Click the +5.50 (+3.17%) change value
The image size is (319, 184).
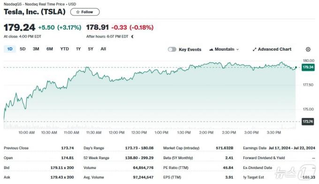(60, 28)
